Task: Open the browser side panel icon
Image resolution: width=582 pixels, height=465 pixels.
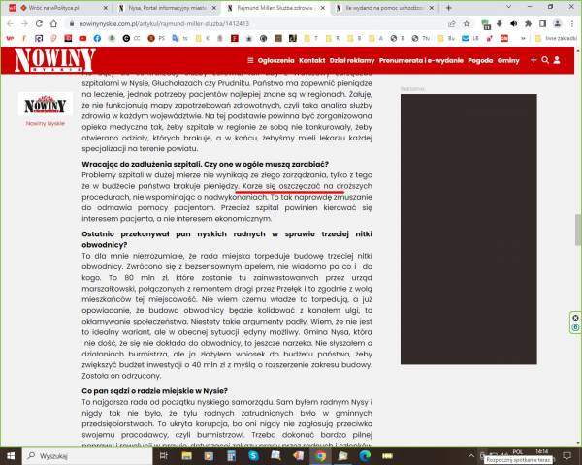Action: coord(542,23)
